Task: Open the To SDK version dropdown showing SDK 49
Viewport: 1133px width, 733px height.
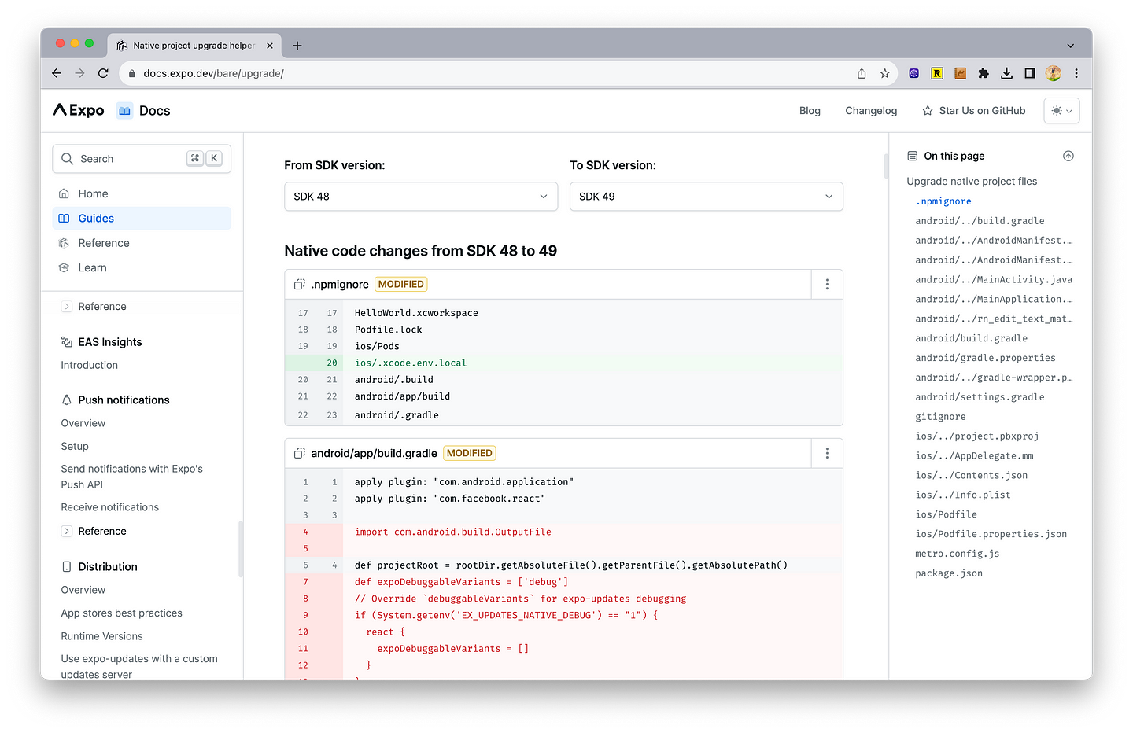Action: coord(706,196)
